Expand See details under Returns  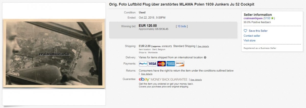(x=147, y=74)
